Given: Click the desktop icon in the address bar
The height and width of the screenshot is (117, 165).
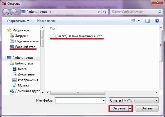Looking at the screenshot, I should (23, 12).
